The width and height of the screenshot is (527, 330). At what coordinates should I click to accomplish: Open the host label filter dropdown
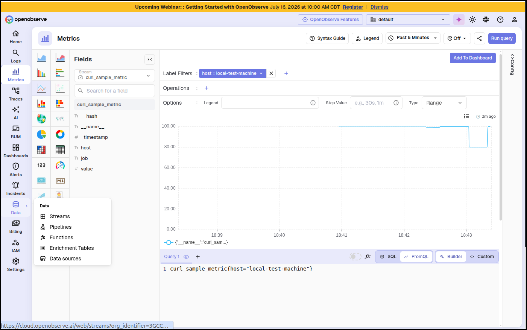(232, 73)
